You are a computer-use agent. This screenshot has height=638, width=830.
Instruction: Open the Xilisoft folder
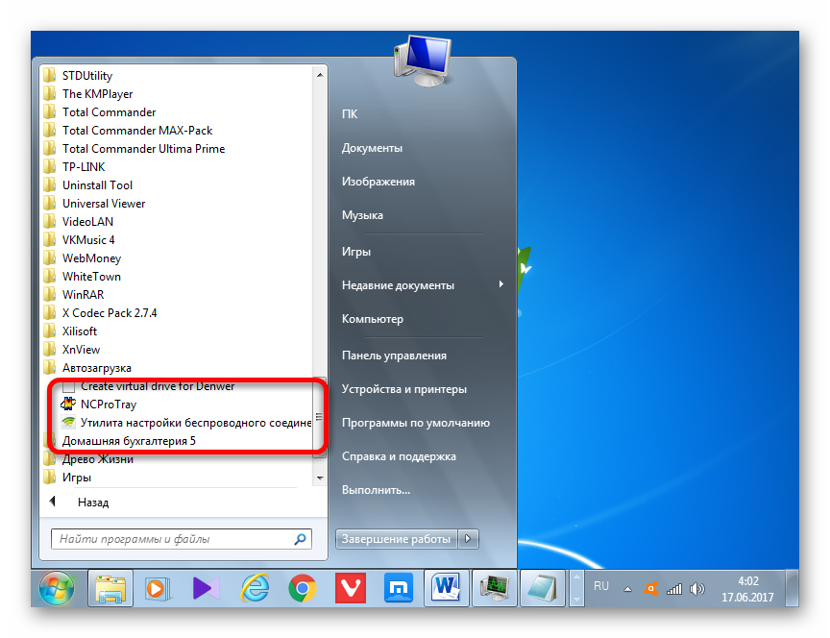tap(70, 331)
